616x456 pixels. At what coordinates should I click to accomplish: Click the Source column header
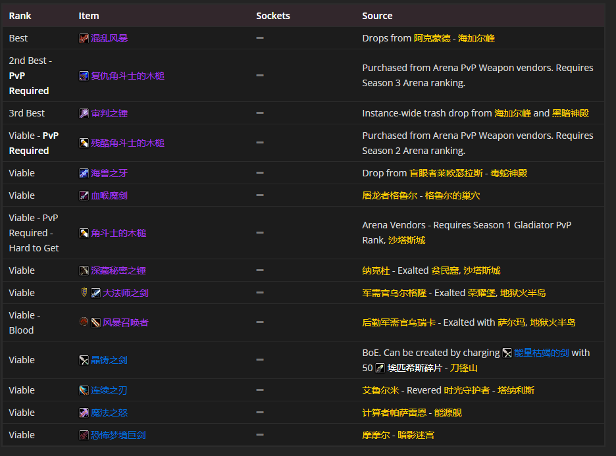(377, 16)
